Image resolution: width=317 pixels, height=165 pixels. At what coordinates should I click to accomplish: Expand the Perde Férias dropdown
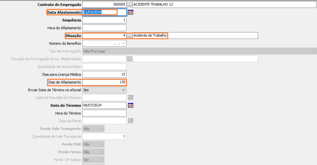[x=101, y=152]
